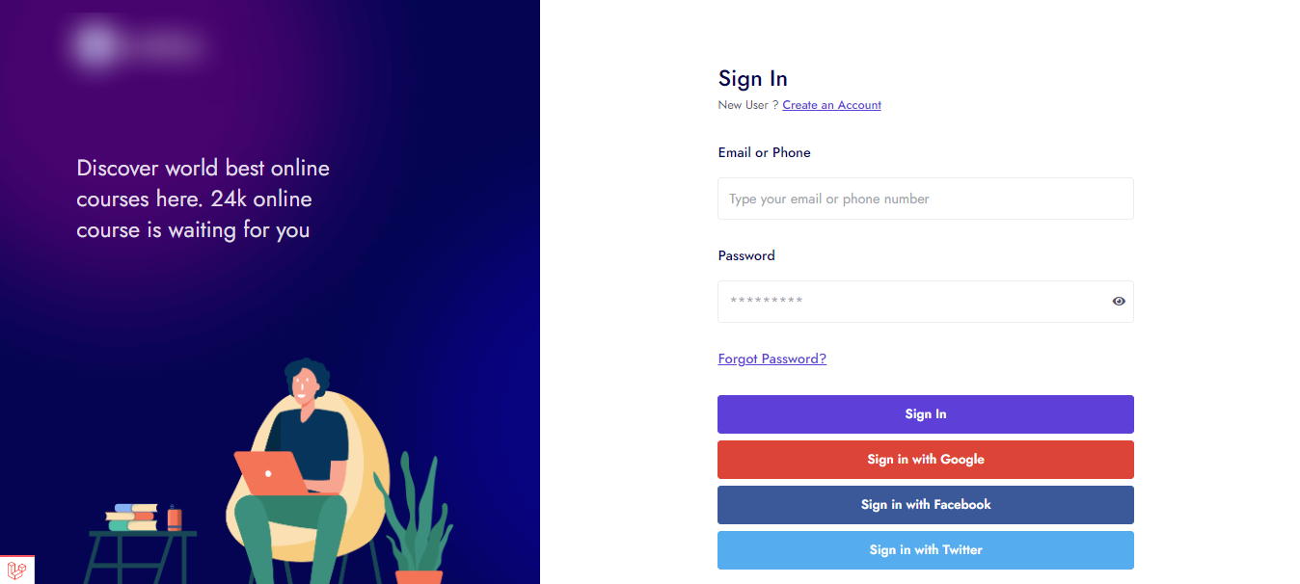The height and width of the screenshot is (584, 1300).
Task: Click the potted plant illustration
Action: 417,520
